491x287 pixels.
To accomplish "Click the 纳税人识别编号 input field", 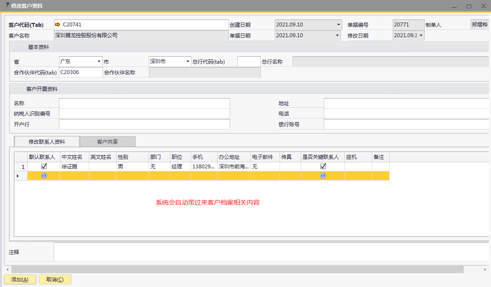I will pos(144,113).
